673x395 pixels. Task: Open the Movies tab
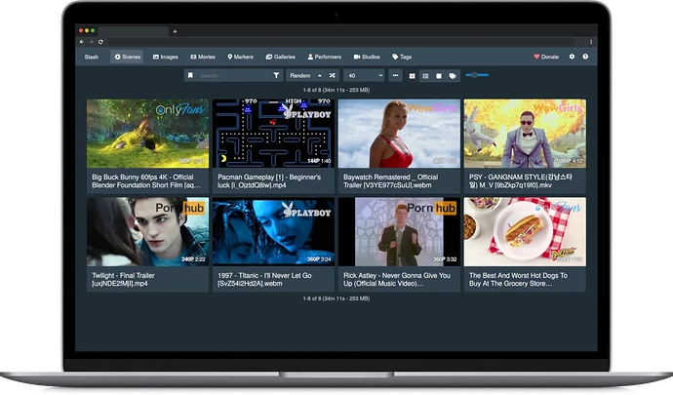pyautogui.click(x=203, y=57)
